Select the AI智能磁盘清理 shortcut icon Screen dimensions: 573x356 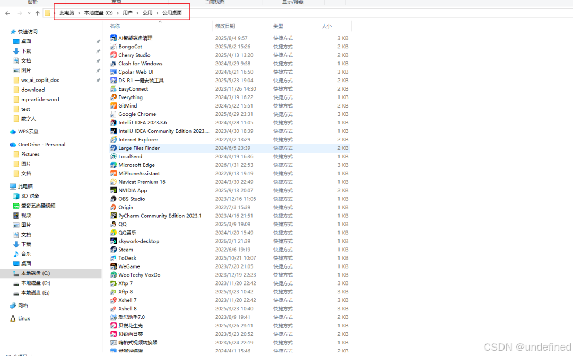[114, 38]
